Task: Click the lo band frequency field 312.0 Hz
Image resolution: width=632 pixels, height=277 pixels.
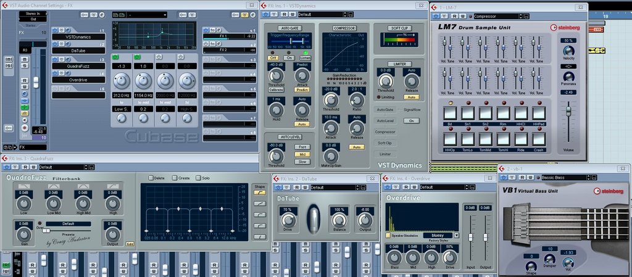Action: tap(122, 96)
